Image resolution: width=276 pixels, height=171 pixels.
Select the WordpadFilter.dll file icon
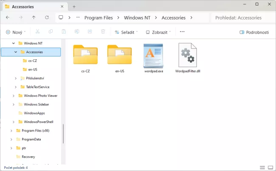pos(187,55)
